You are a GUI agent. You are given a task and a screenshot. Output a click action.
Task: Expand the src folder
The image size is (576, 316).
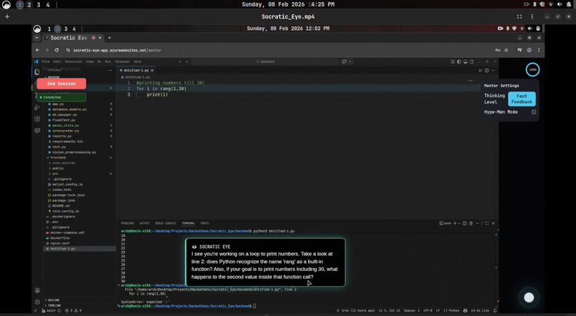55,174
